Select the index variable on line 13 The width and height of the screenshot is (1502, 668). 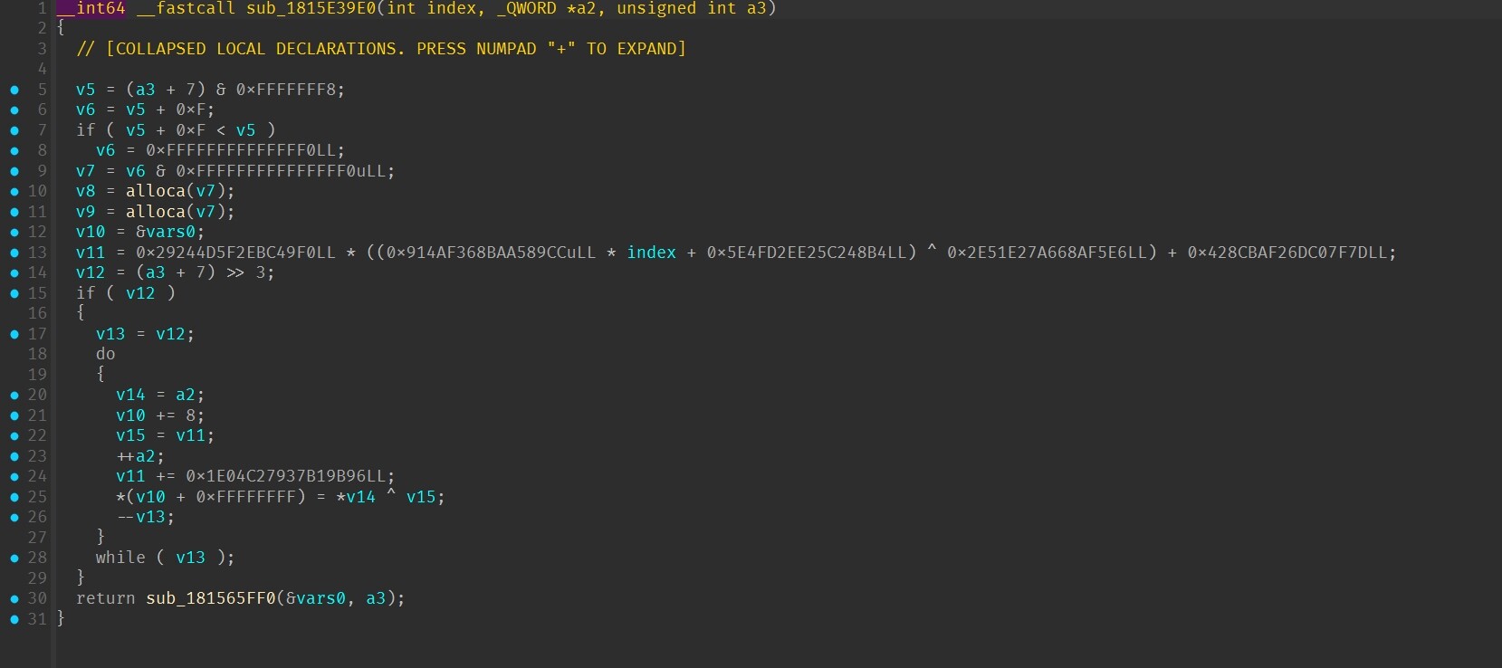(x=652, y=253)
